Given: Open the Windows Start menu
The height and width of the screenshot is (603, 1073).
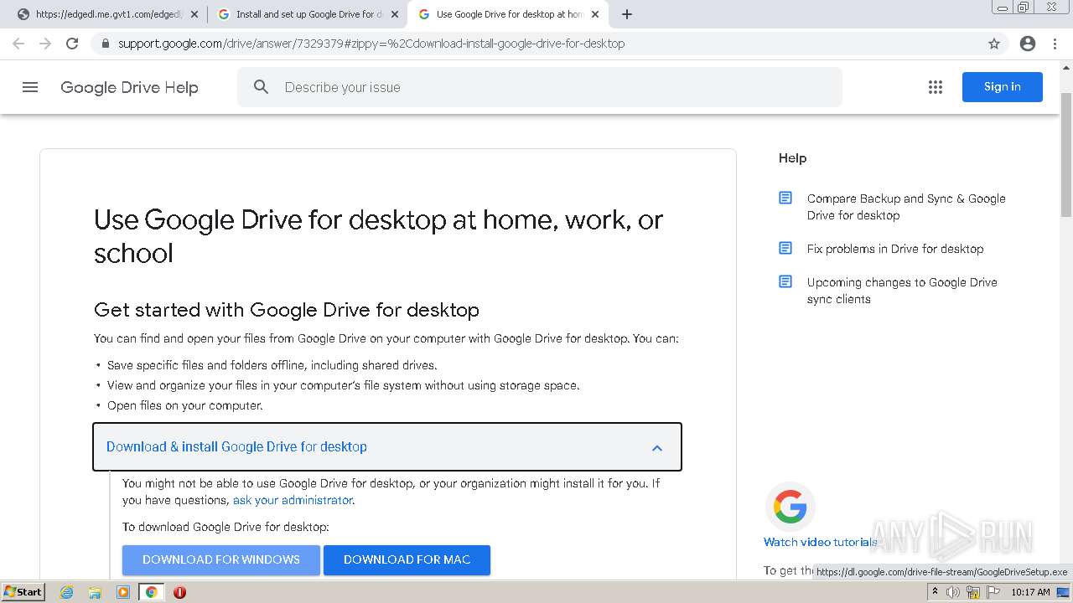Looking at the screenshot, I should tap(23, 592).
